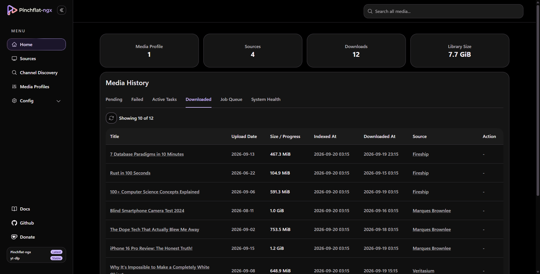The width and height of the screenshot is (540, 274).
Task: Collapse the sidebar with the double-chevron button
Action: pos(62,10)
